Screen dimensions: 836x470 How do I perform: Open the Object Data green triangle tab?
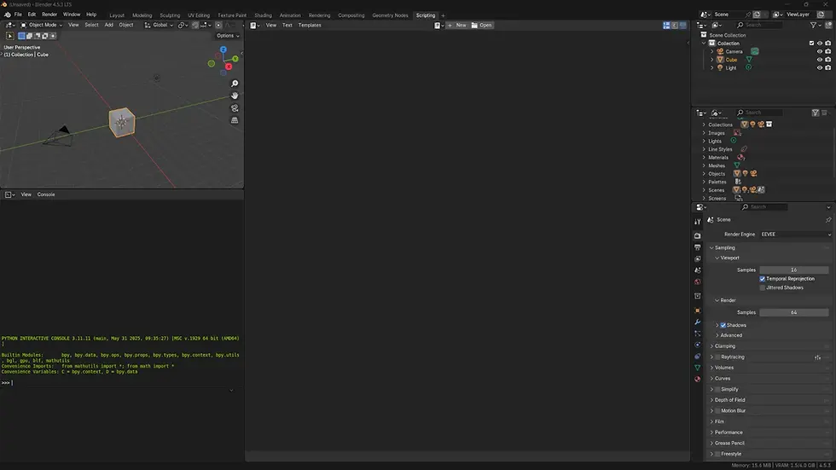tap(698, 368)
